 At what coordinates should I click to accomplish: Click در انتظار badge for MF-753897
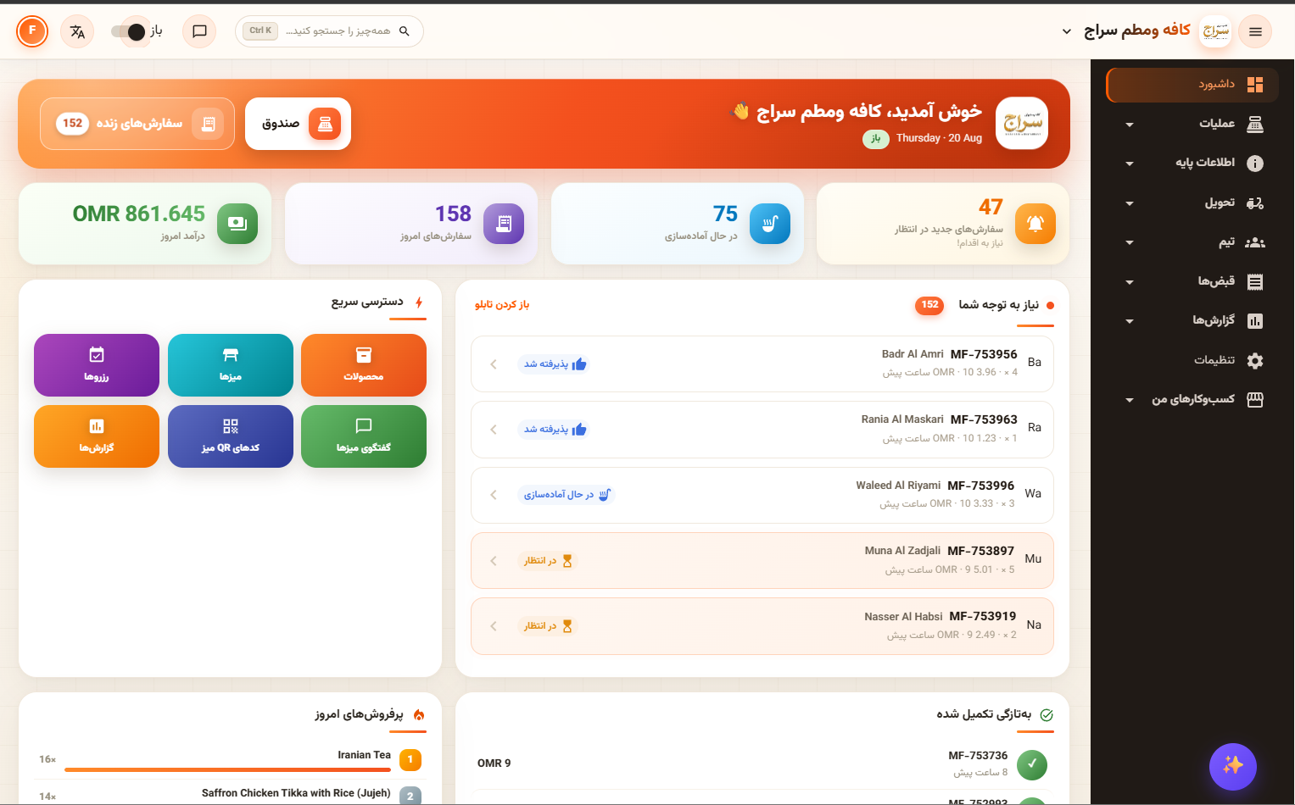tap(548, 561)
